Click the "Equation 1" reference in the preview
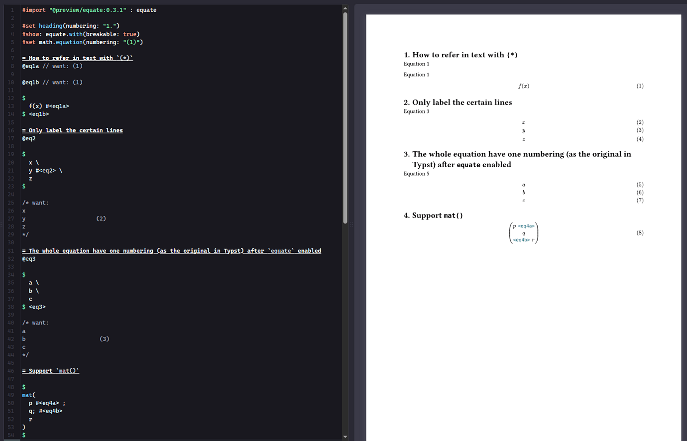 (416, 64)
